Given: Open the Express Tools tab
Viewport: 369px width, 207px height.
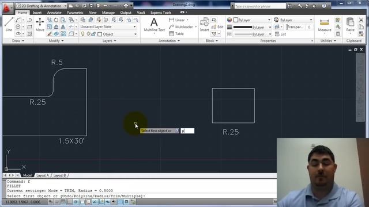Looking at the screenshot, I should click(161, 13).
